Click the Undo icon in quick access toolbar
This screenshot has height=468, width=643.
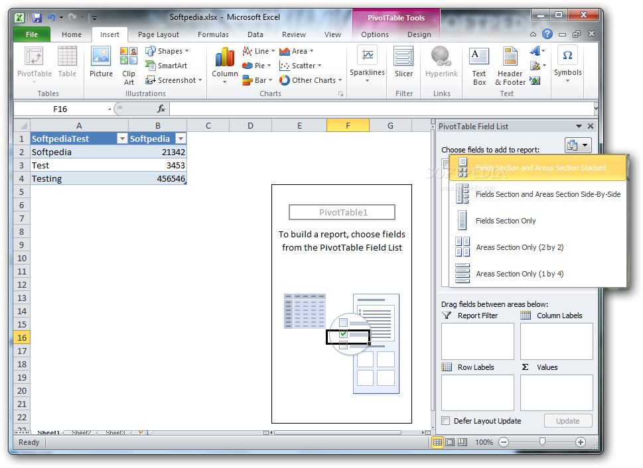click(x=52, y=18)
